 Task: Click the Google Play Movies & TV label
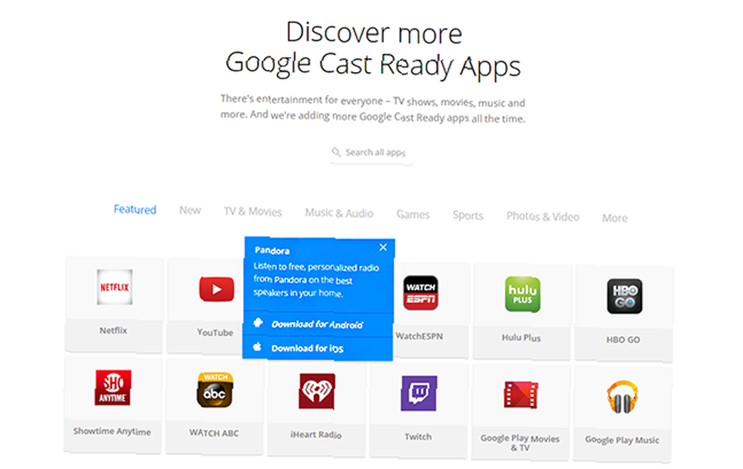pyautogui.click(x=520, y=443)
